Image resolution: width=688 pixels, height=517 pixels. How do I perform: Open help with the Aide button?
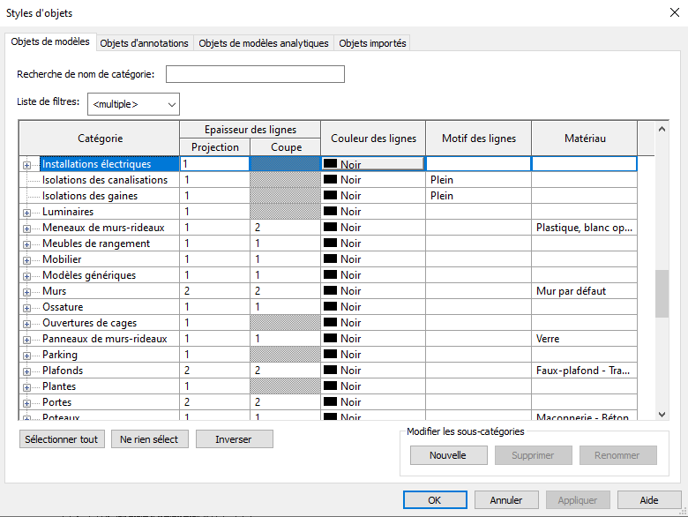pyautogui.click(x=648, y=500)
